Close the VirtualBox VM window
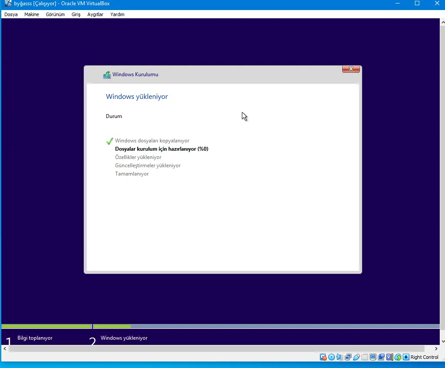Image resolution: width=445 pixels, height=368 pixels. coord(437,3)
